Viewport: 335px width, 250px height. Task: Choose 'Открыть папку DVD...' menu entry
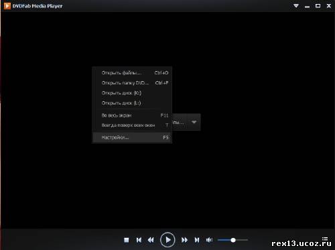click(132, 83)
